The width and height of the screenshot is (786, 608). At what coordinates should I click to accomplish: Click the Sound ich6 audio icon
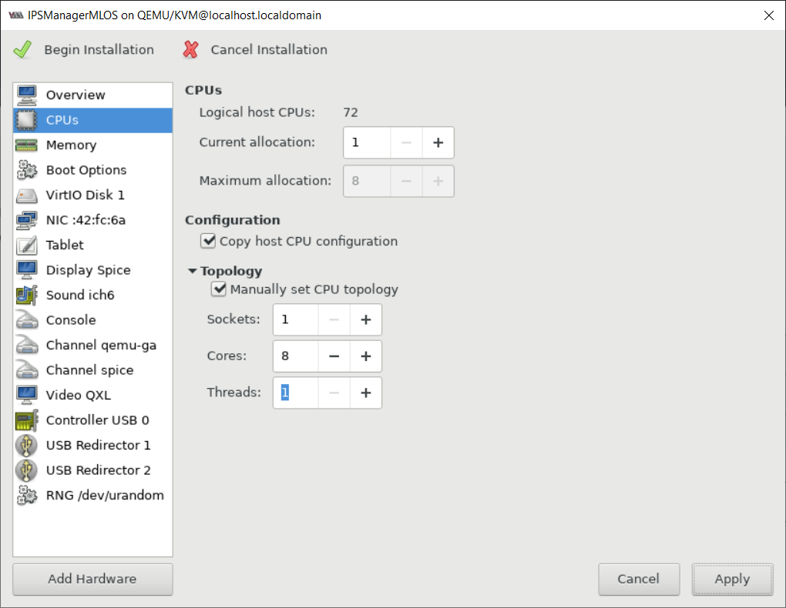point(26,296)
